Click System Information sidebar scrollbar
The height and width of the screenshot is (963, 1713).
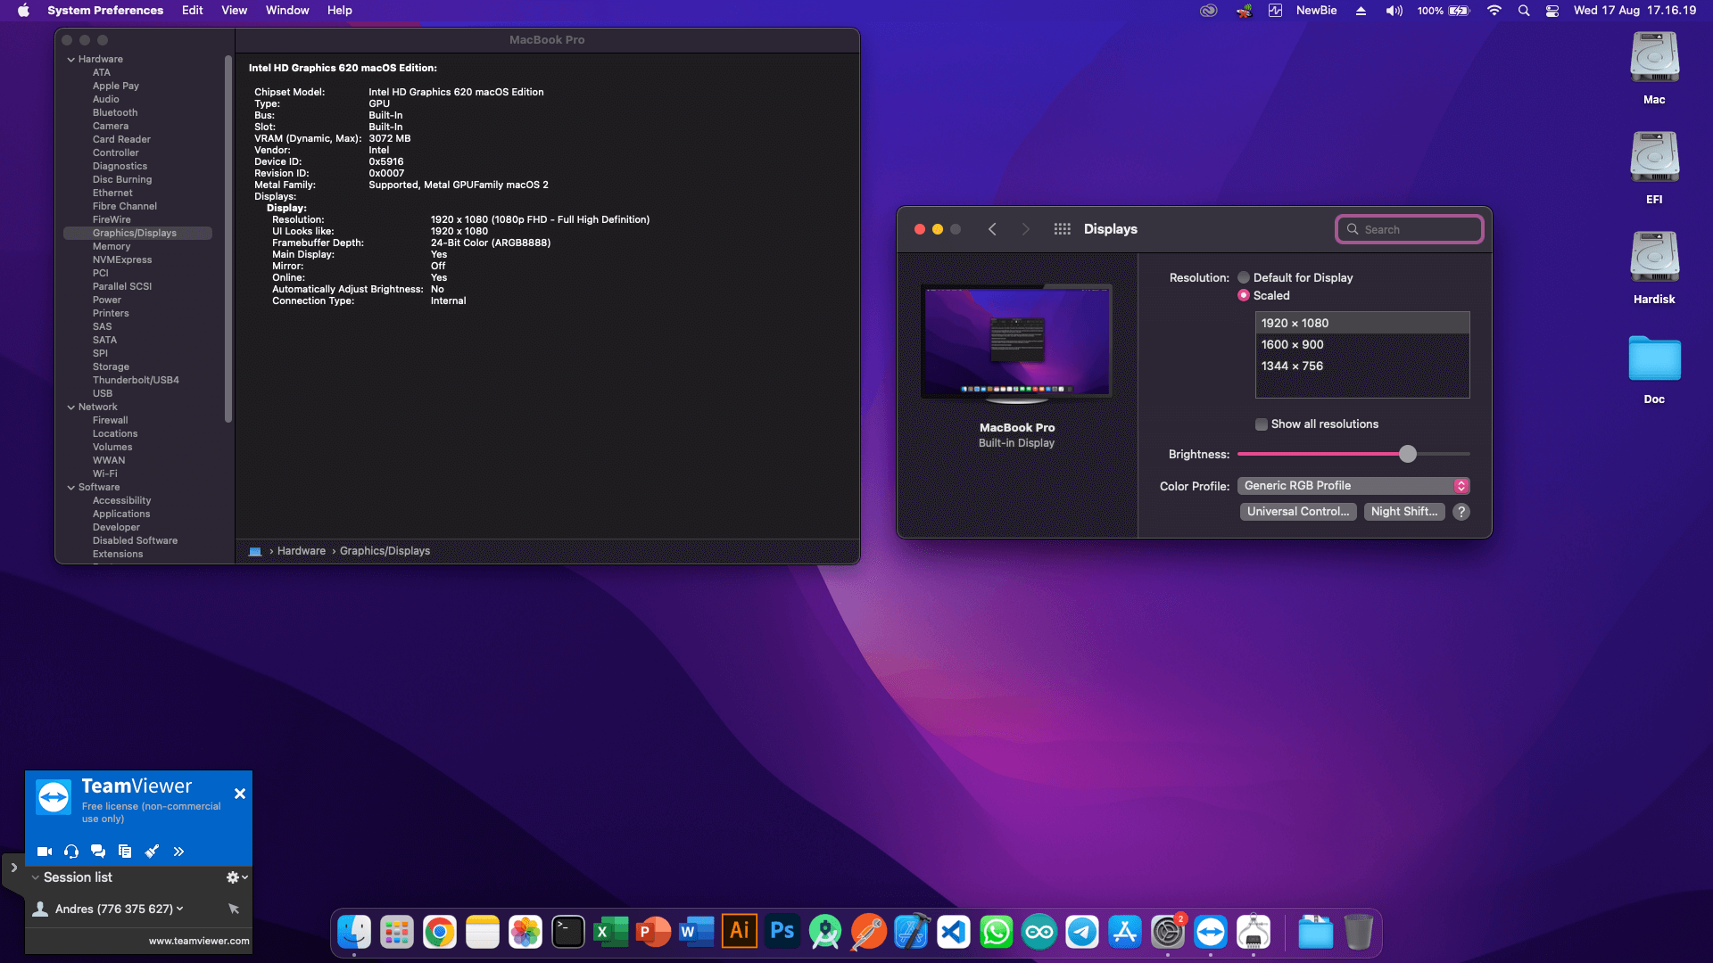click(x=228, y=239)
